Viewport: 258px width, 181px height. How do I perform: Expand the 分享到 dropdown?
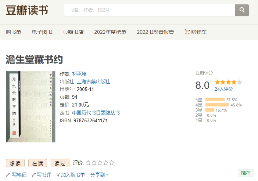[99, 175]
